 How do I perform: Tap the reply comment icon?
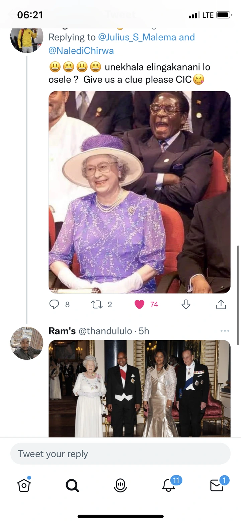coord(54,304)
